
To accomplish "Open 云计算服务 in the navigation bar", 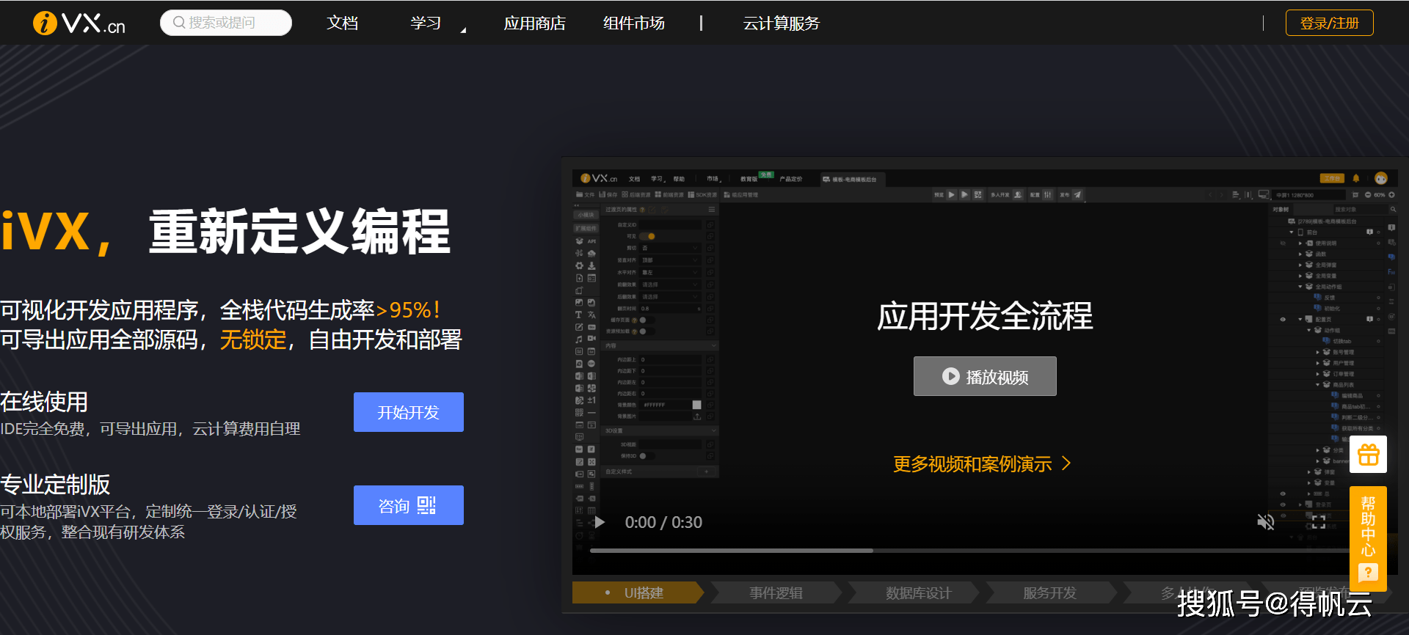I will click(781, 23).
